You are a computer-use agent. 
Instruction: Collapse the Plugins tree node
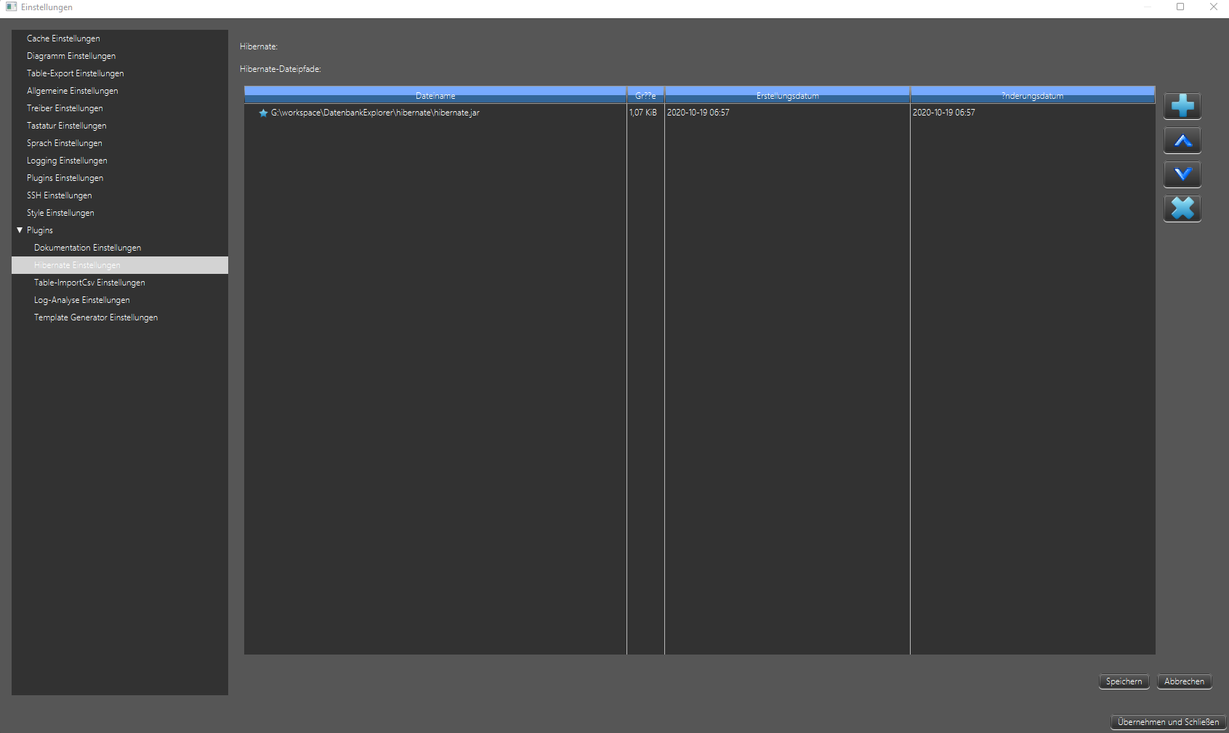[20, 230]
